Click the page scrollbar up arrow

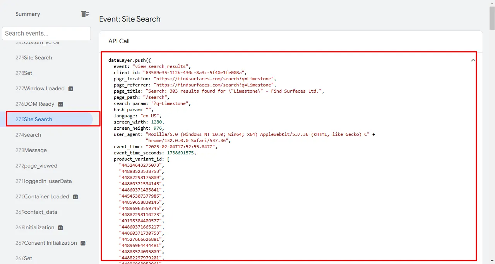point(492,3)
